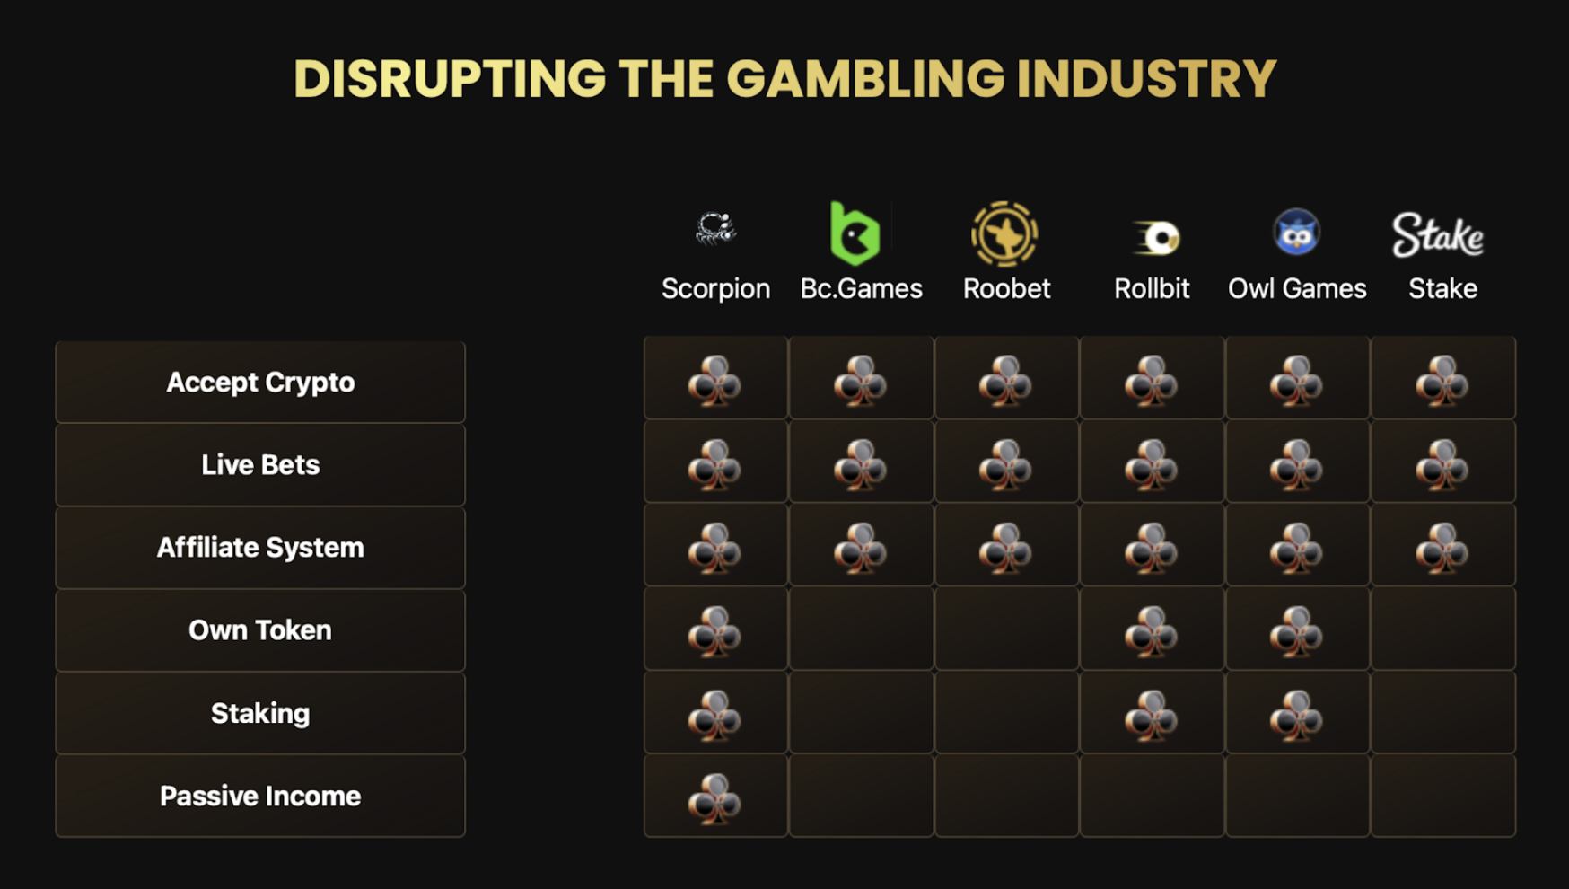Click the Passive Income label box

click(260, 797)
